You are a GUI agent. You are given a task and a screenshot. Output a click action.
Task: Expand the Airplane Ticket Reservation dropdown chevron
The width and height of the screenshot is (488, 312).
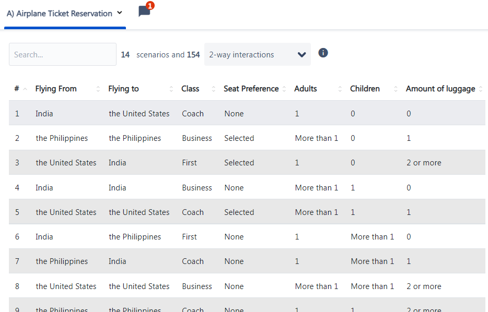click(120, 13)
